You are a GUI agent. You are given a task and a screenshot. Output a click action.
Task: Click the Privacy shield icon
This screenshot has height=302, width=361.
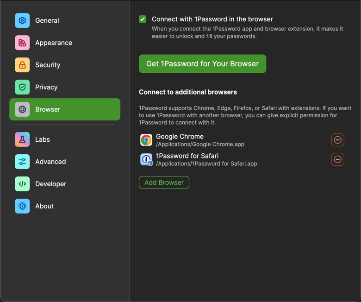22,87
